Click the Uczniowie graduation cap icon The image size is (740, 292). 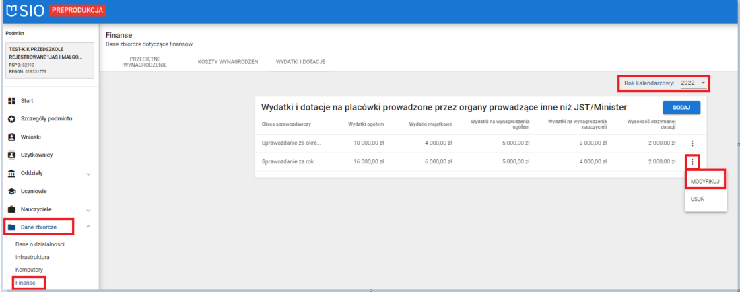(12, 191)
